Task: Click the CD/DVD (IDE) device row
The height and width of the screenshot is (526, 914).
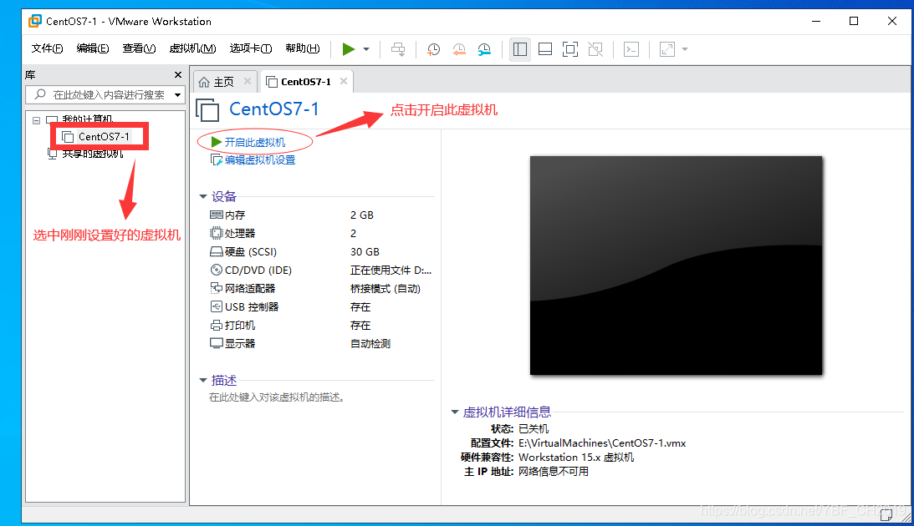Action: pos(320,270)
